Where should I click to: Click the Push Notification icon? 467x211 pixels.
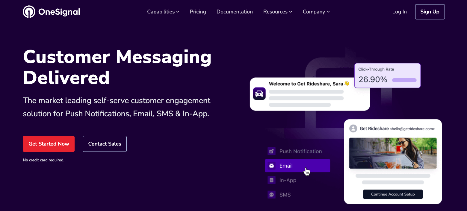[x=271, y=151]
